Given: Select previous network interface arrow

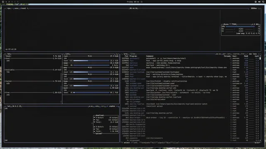Looking at the screenshot, I should pos(107,106).
